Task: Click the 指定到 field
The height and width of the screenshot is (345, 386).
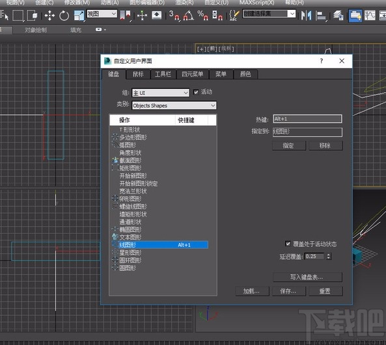Action: (x=307, y=132)
